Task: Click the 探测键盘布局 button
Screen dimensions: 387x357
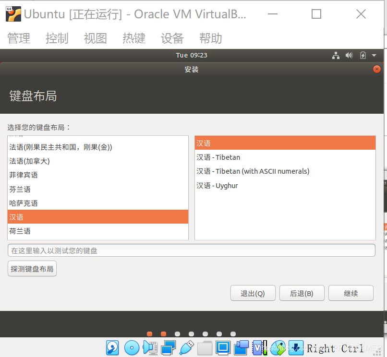Action: (32, 269)
